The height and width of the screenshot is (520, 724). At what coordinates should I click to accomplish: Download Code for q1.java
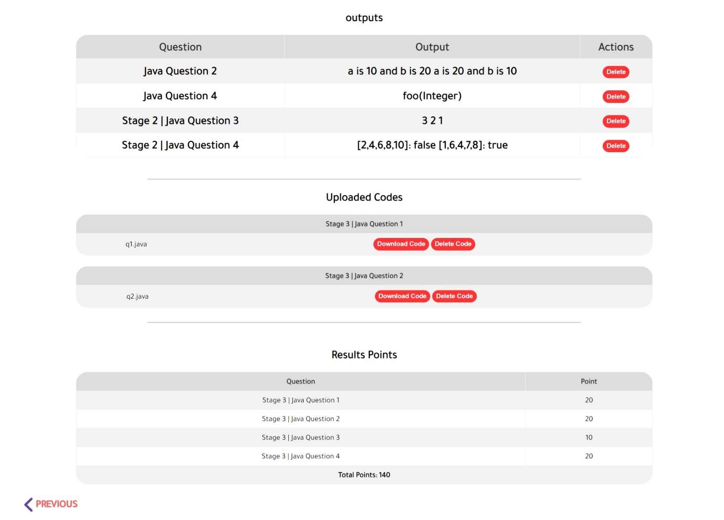point(401,244)
